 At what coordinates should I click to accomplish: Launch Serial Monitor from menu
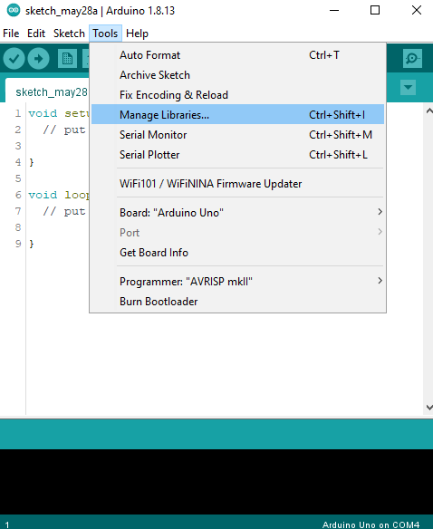coord(237,135)
